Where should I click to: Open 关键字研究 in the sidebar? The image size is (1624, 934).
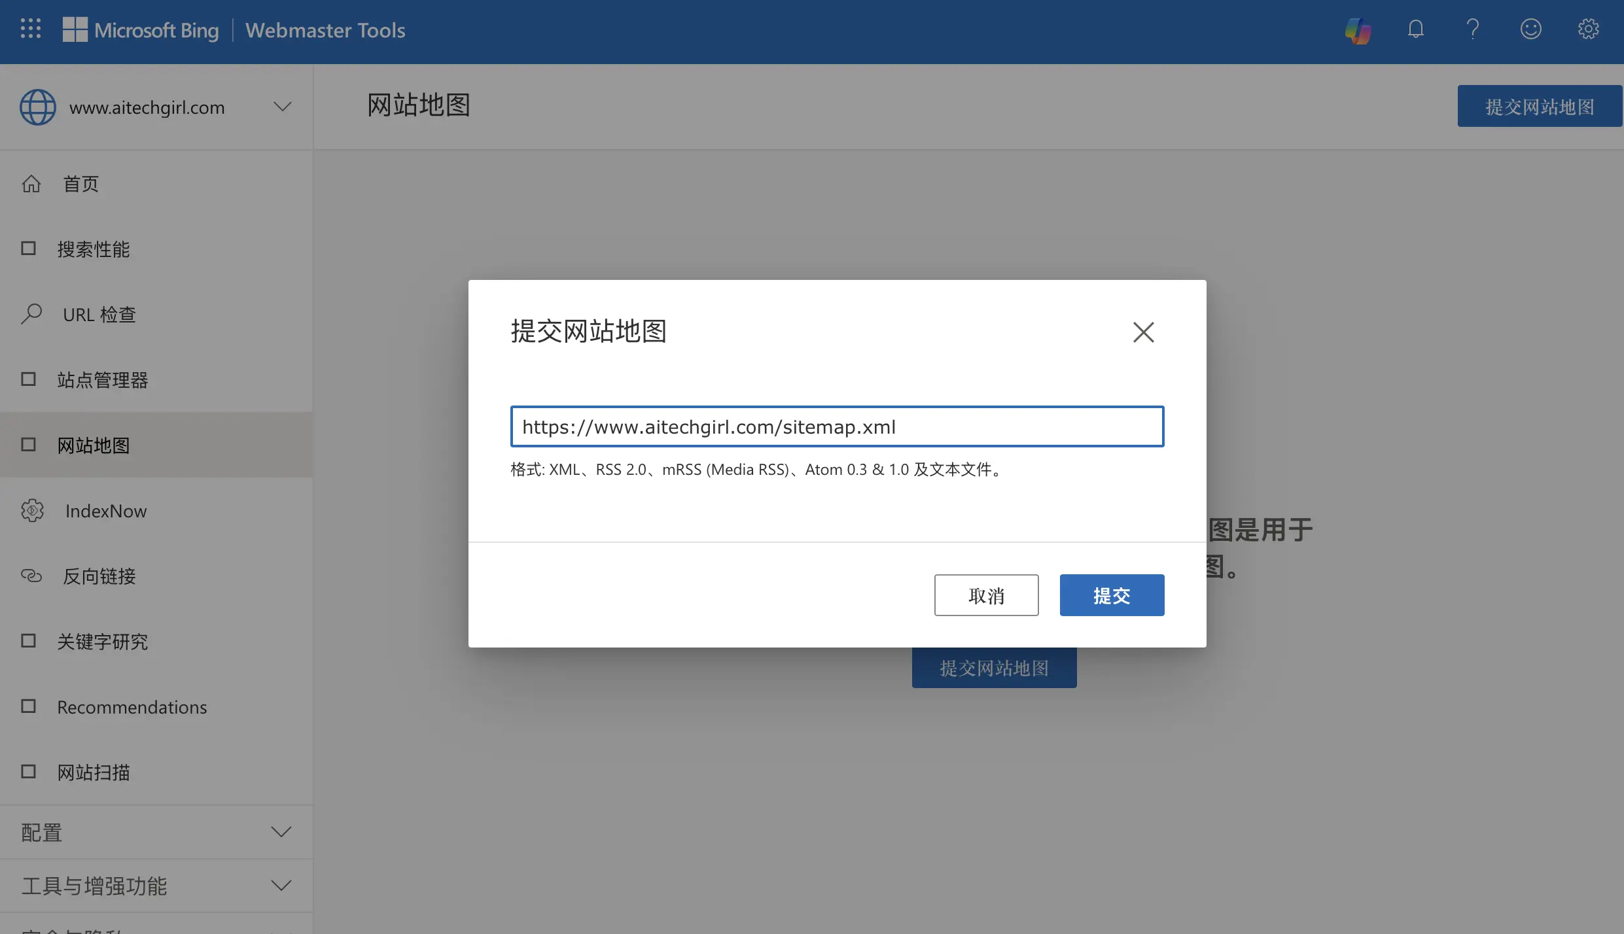click(x=156, y=641)
